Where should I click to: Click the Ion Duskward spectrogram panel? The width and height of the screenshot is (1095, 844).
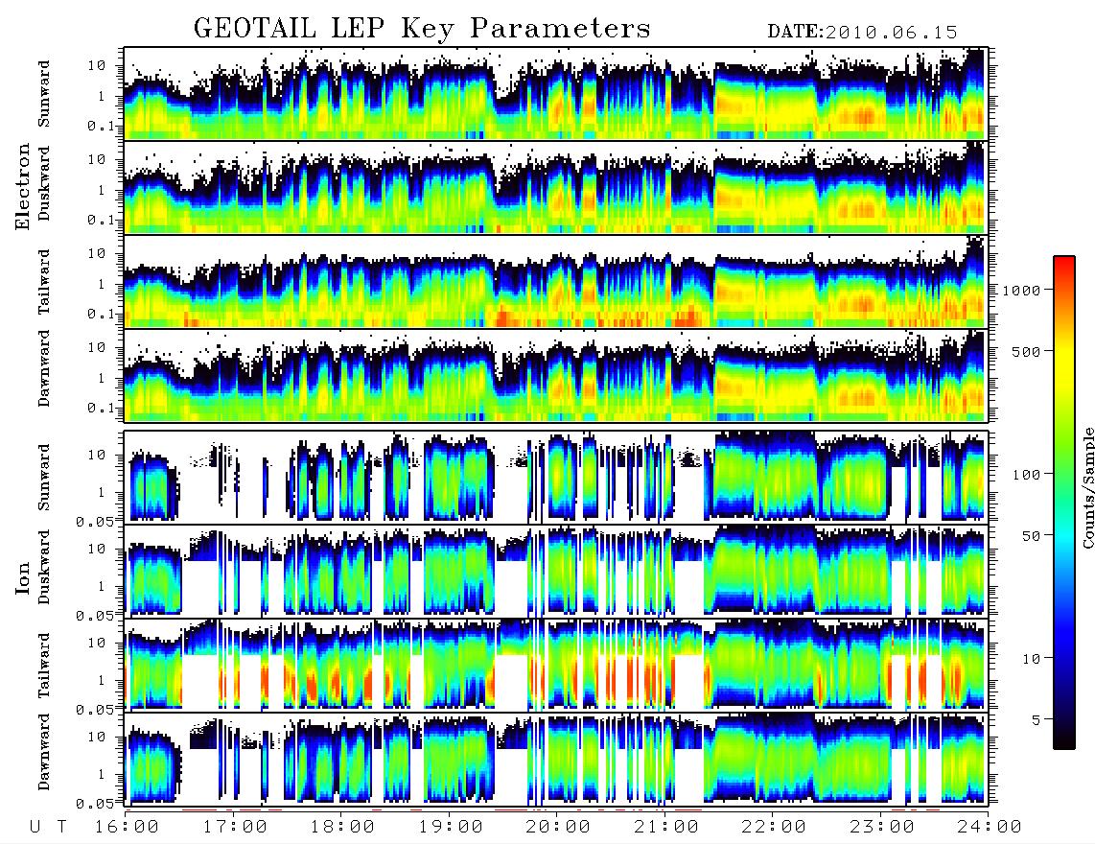click(x=556, y=572)
